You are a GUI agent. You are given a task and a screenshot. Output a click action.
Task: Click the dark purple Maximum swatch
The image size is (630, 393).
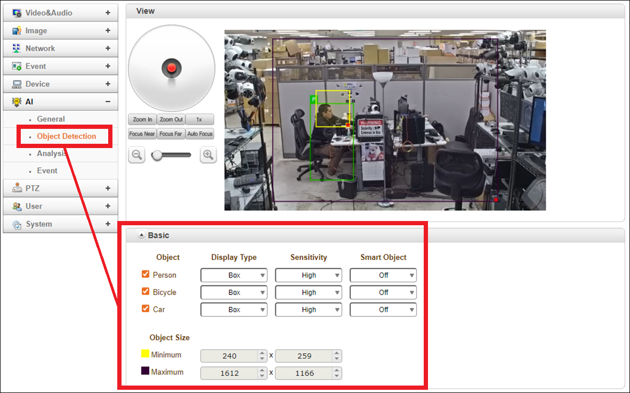(x=145, y=371)
